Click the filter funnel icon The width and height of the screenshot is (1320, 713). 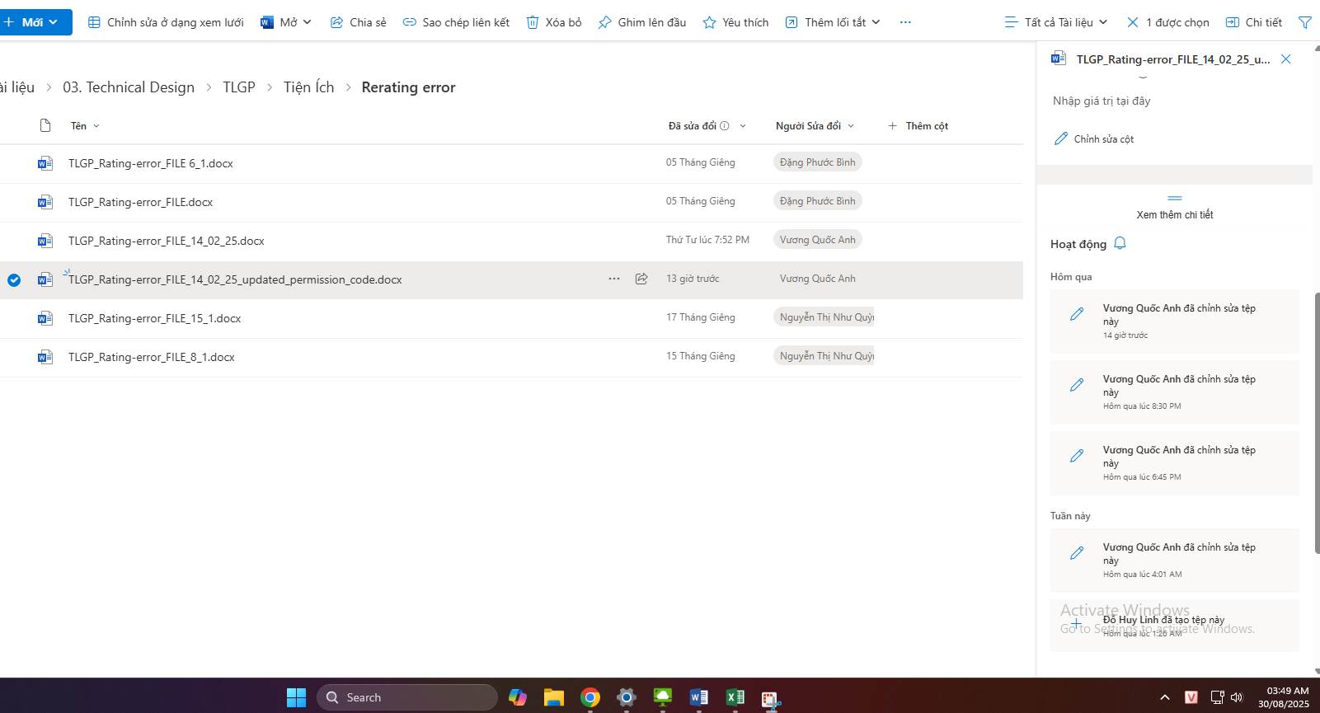(1304, 22)
